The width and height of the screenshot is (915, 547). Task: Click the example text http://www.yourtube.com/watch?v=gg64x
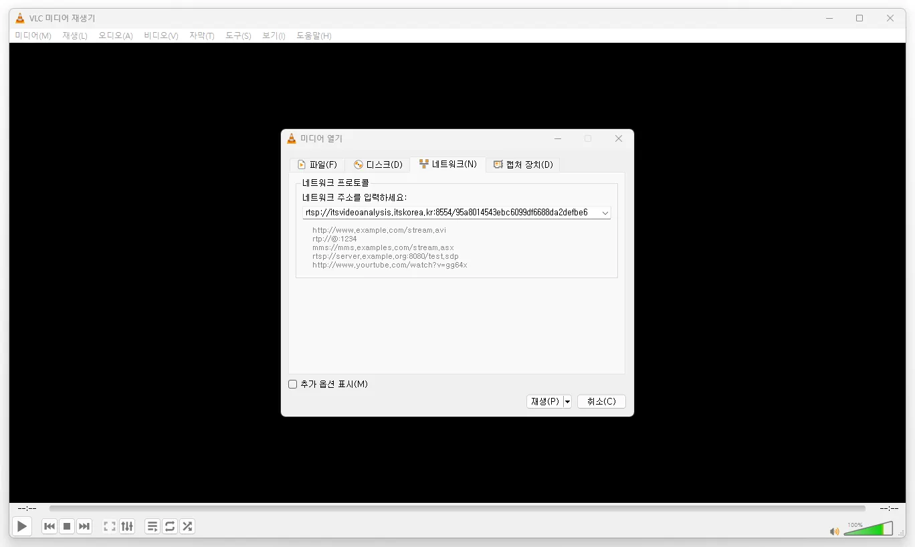390,265
